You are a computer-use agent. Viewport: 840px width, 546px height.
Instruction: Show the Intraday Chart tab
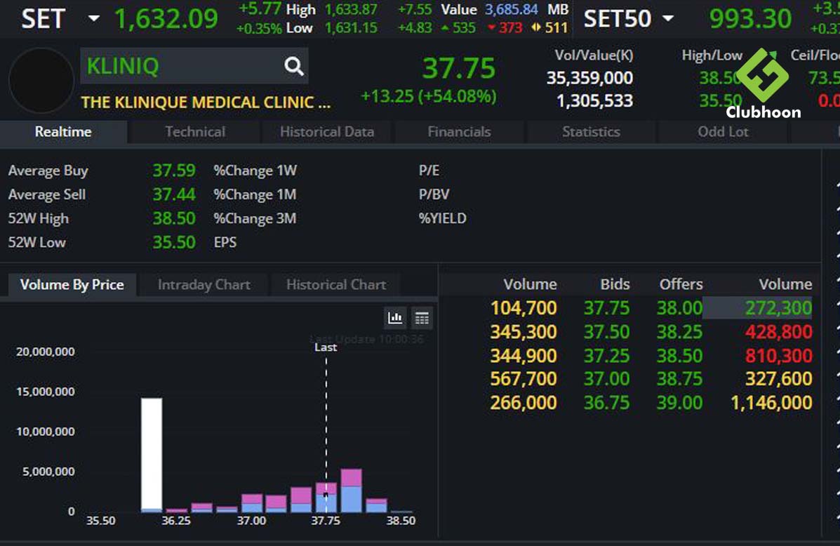204,284
